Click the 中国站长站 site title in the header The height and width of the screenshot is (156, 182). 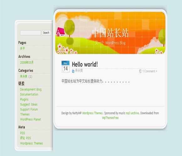click(110, 33)
